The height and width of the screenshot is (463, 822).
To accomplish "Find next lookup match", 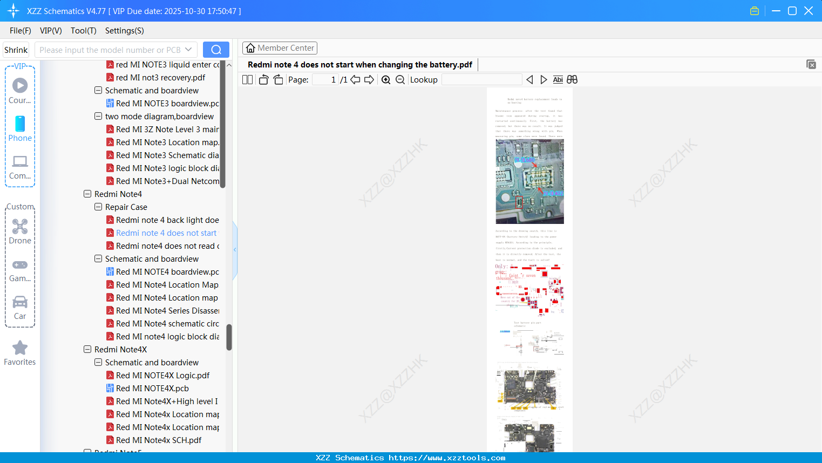I will 544,79.
